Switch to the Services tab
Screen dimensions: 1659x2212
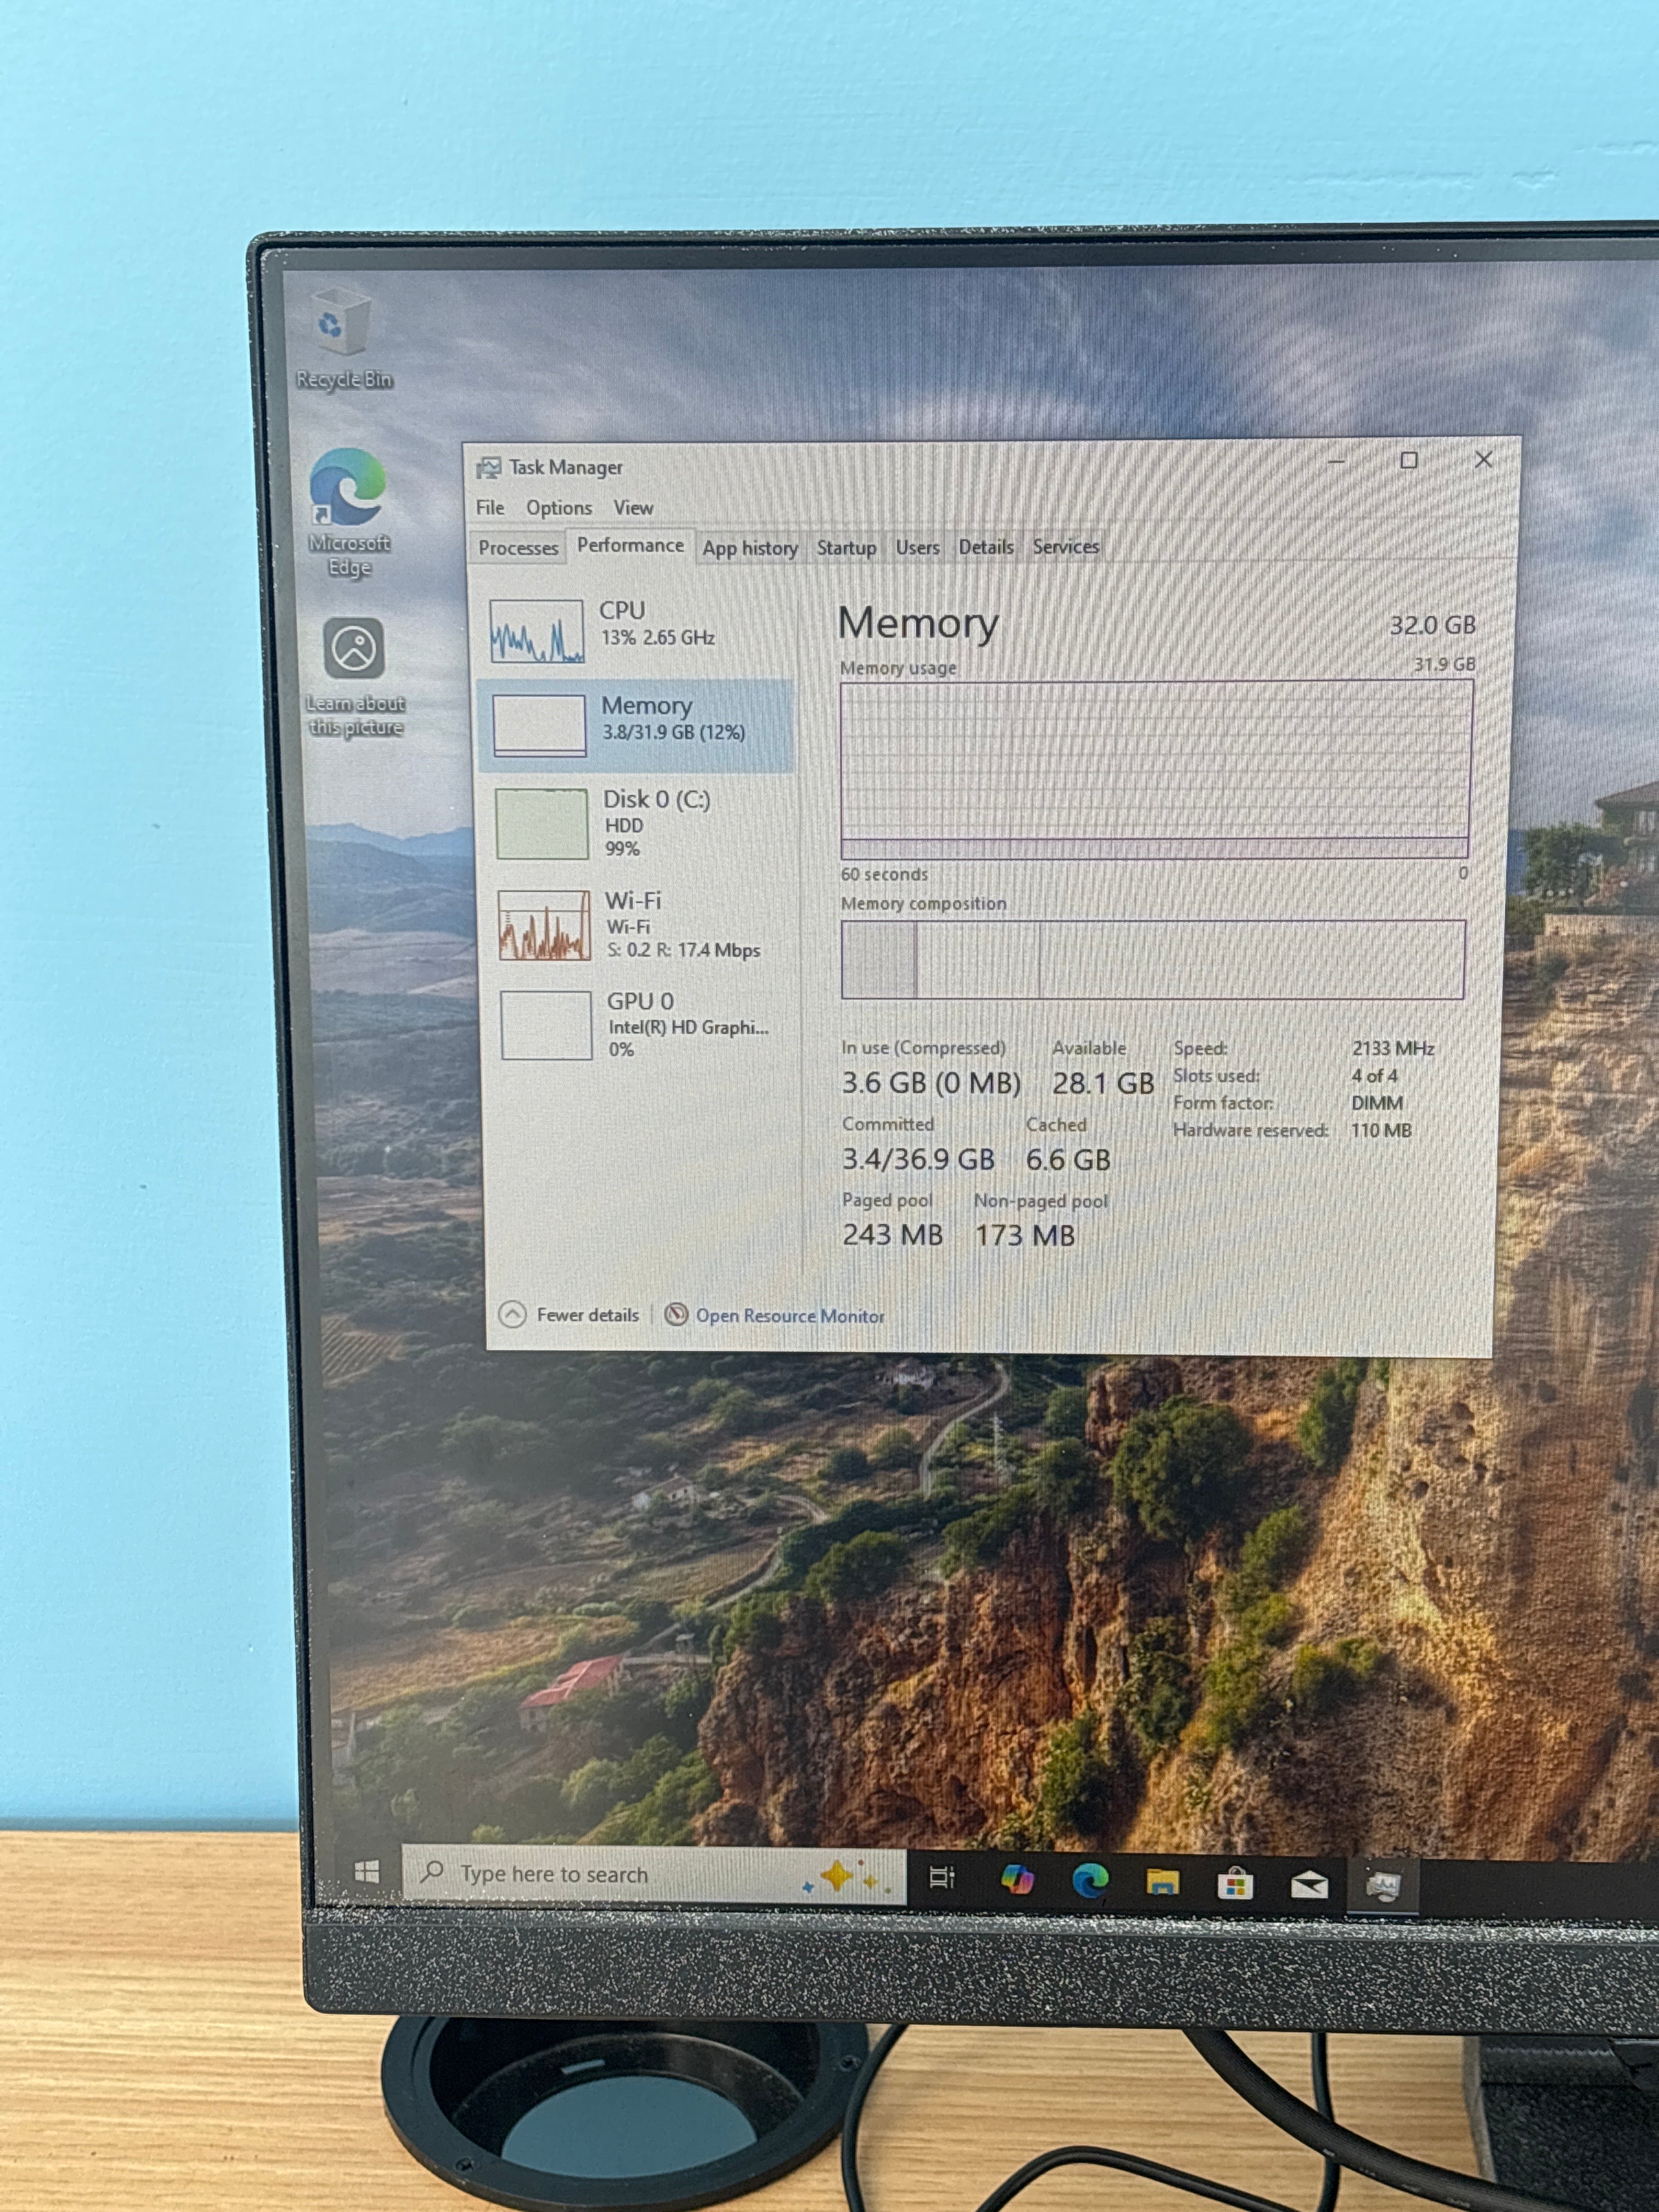pos(1066,547)
